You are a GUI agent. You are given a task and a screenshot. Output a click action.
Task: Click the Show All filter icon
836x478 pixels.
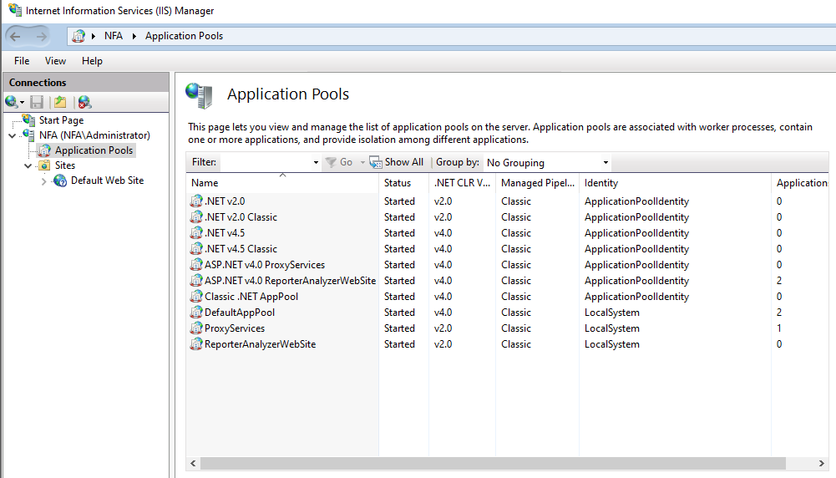376,162
